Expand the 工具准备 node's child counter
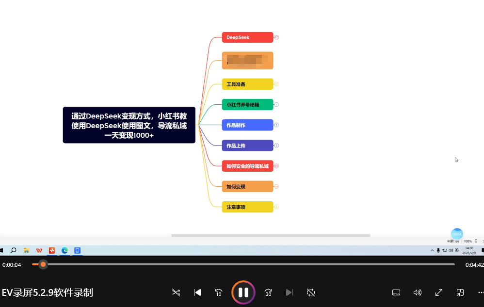Viewport: 484px width, 307px height. point(276,84)
